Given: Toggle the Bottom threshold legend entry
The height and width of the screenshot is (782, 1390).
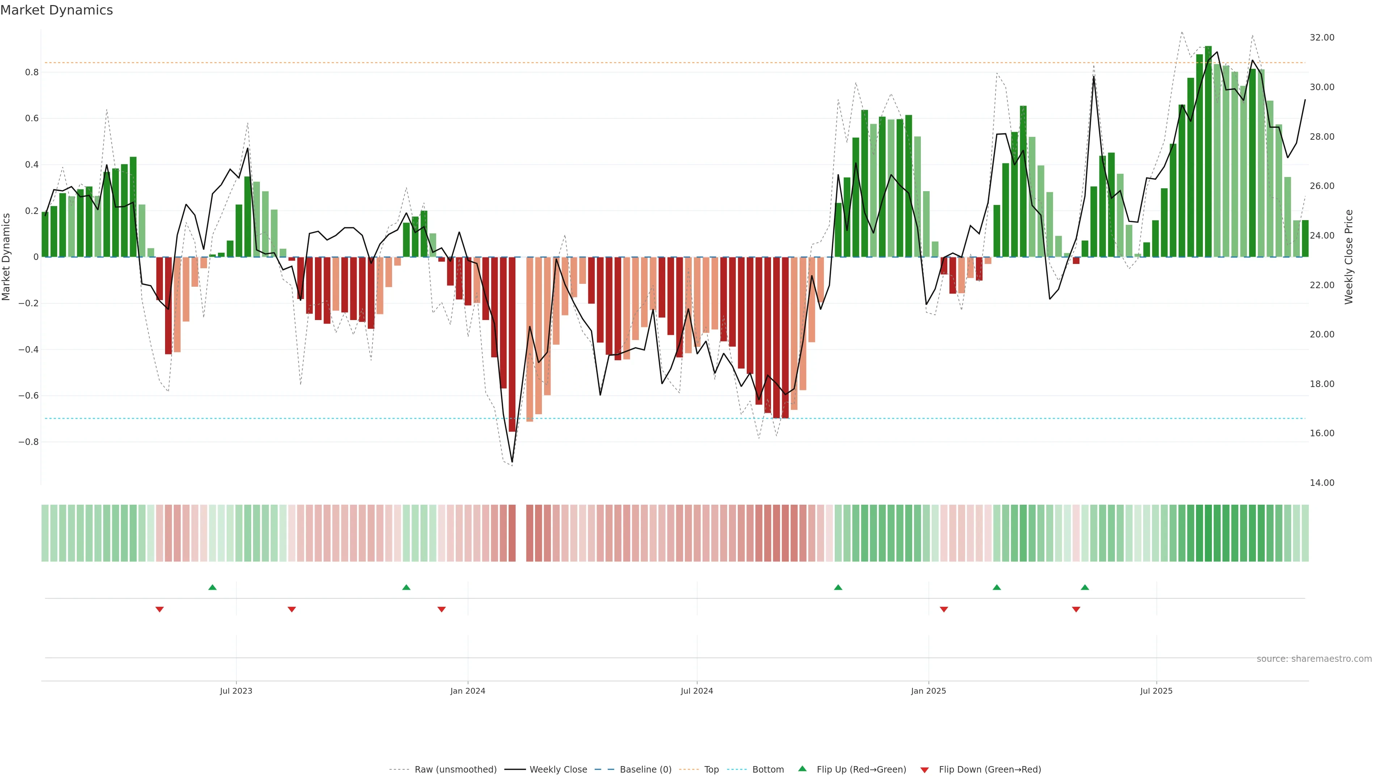Looking at the screenshot, I should [x=768, y=770].
